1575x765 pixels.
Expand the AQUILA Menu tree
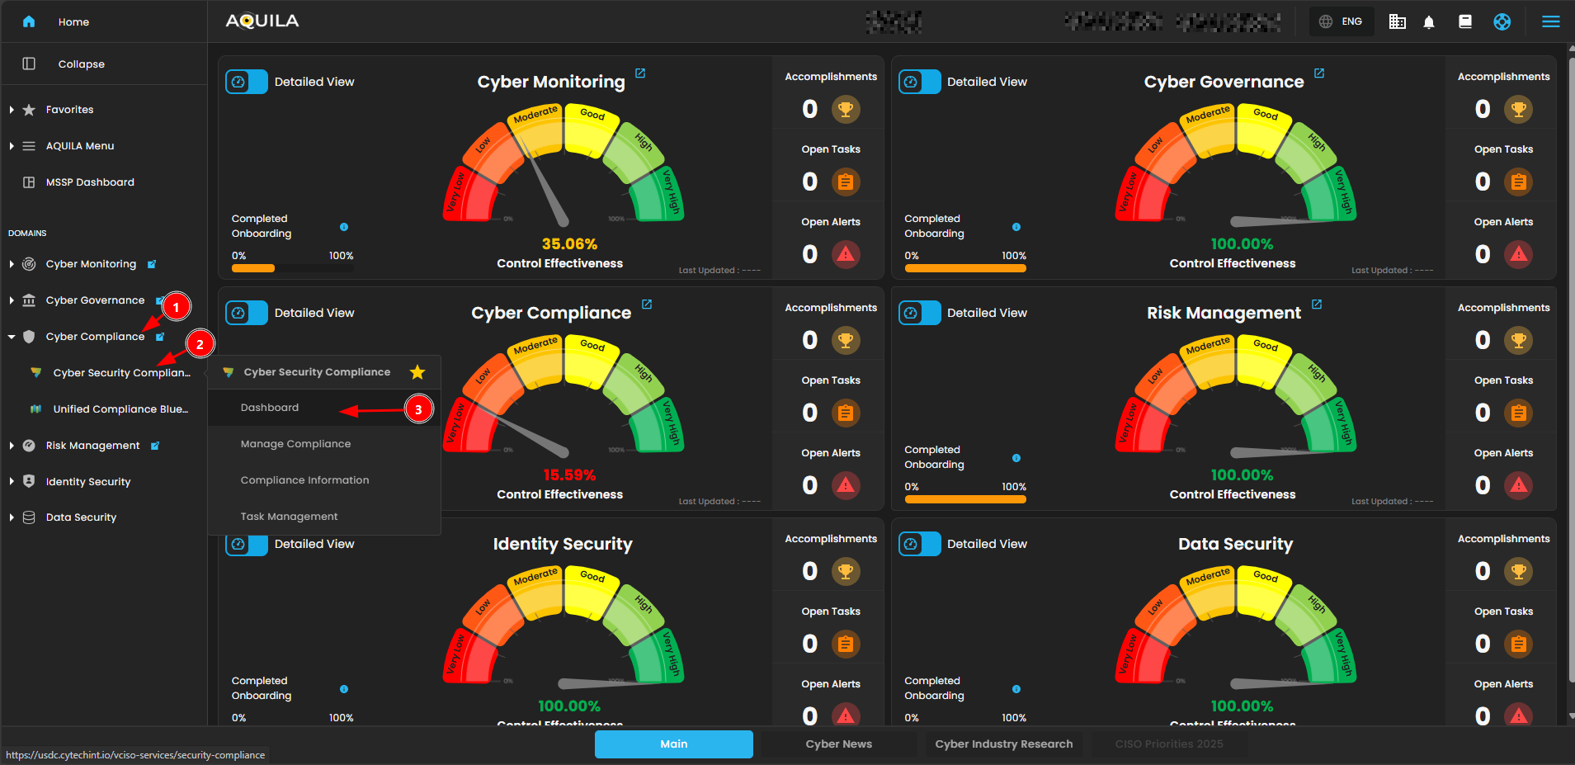pyautogui.click(x=12, y=146)
